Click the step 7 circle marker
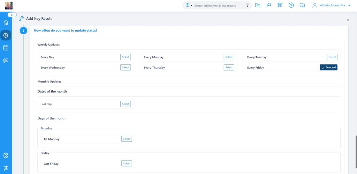Screen dimensions: 357x174 23,31
